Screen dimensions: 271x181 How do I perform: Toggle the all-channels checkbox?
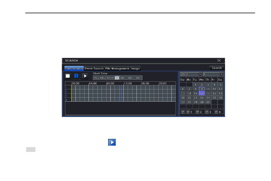click(x=183, y=112)
